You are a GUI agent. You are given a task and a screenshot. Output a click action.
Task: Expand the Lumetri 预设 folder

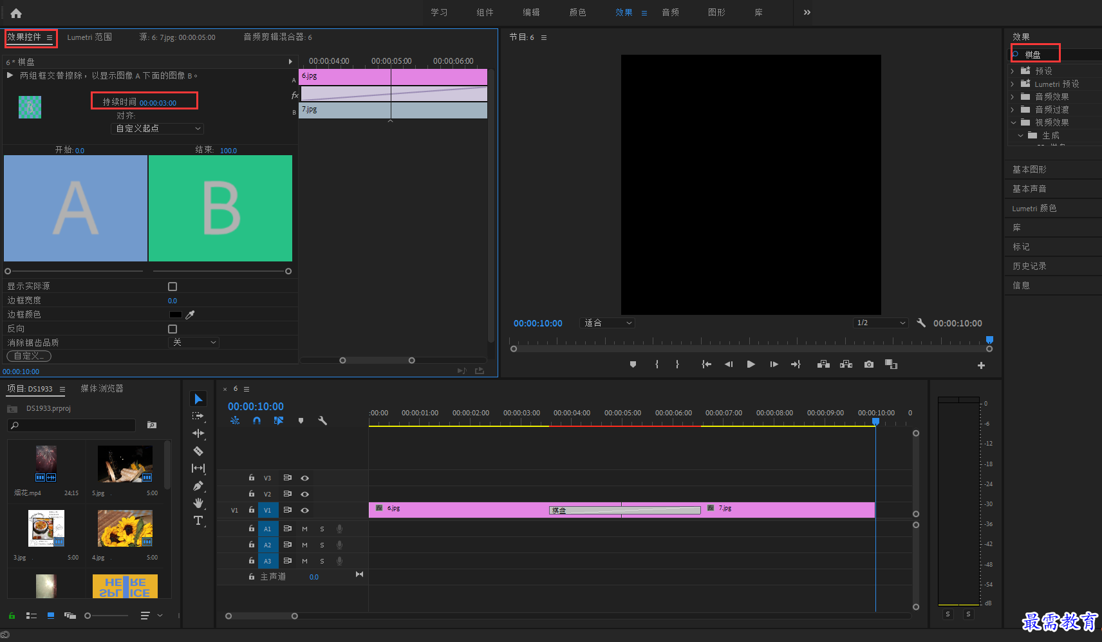(x=1013, y=84)
